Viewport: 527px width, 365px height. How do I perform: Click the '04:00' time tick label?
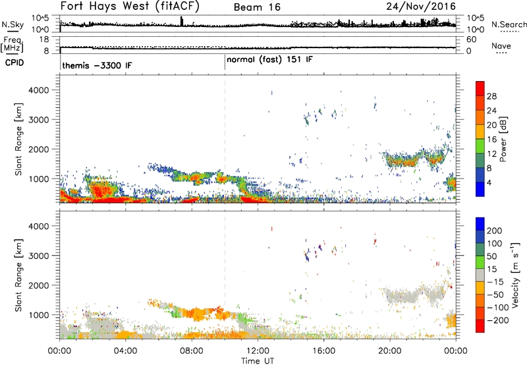click(125, 351)
